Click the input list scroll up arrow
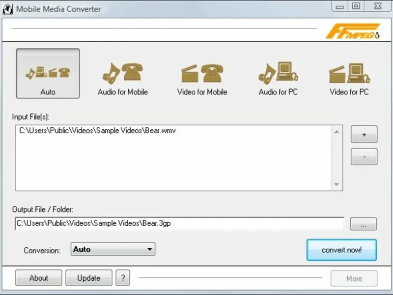This screenshot has width=393, height=295. pyautogui.click(x=337, y=132)
